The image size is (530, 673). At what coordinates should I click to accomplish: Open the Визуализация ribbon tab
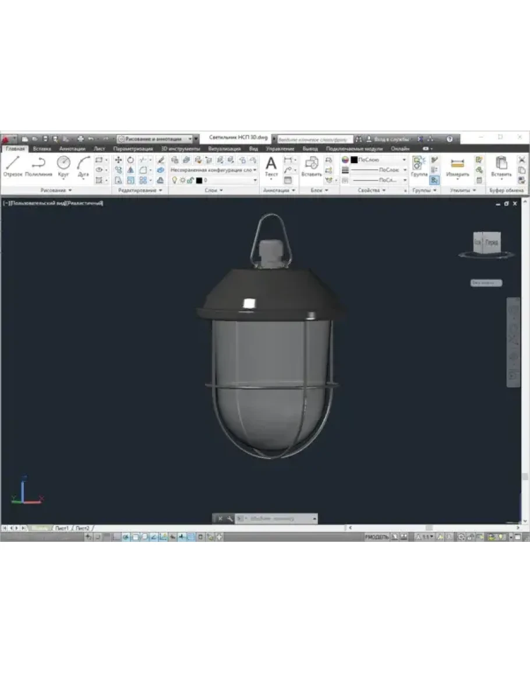click(x=224, y=149)
